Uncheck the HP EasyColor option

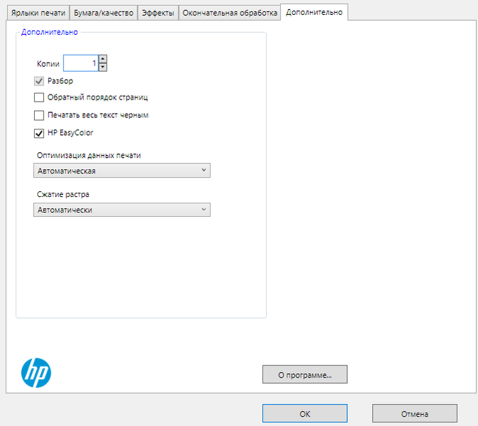[x=39, y=132]
